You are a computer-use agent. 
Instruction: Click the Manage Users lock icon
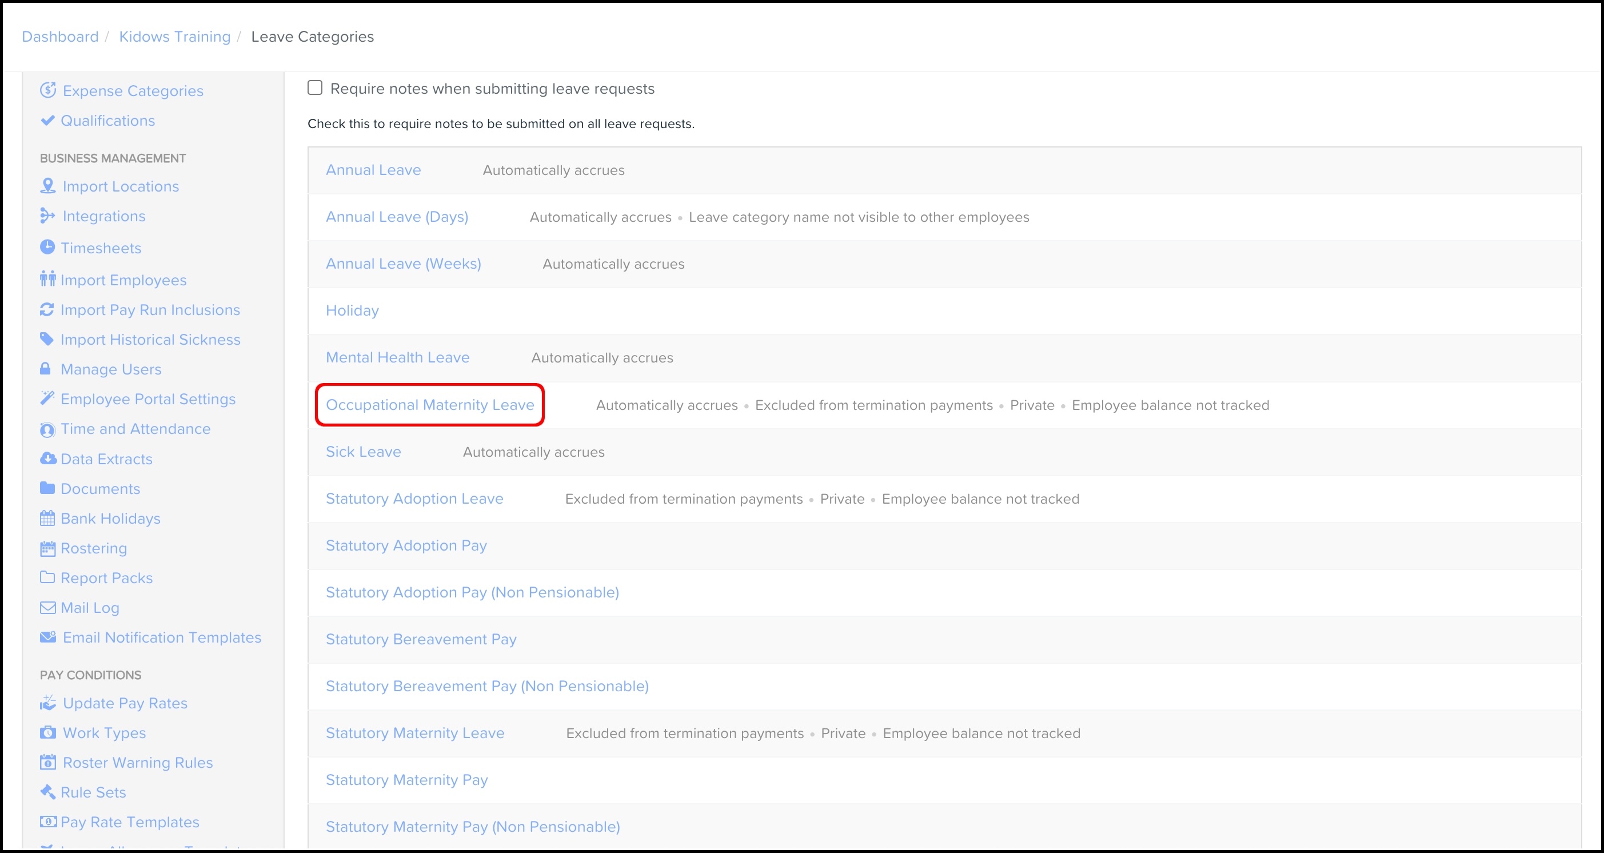[46, 369]
